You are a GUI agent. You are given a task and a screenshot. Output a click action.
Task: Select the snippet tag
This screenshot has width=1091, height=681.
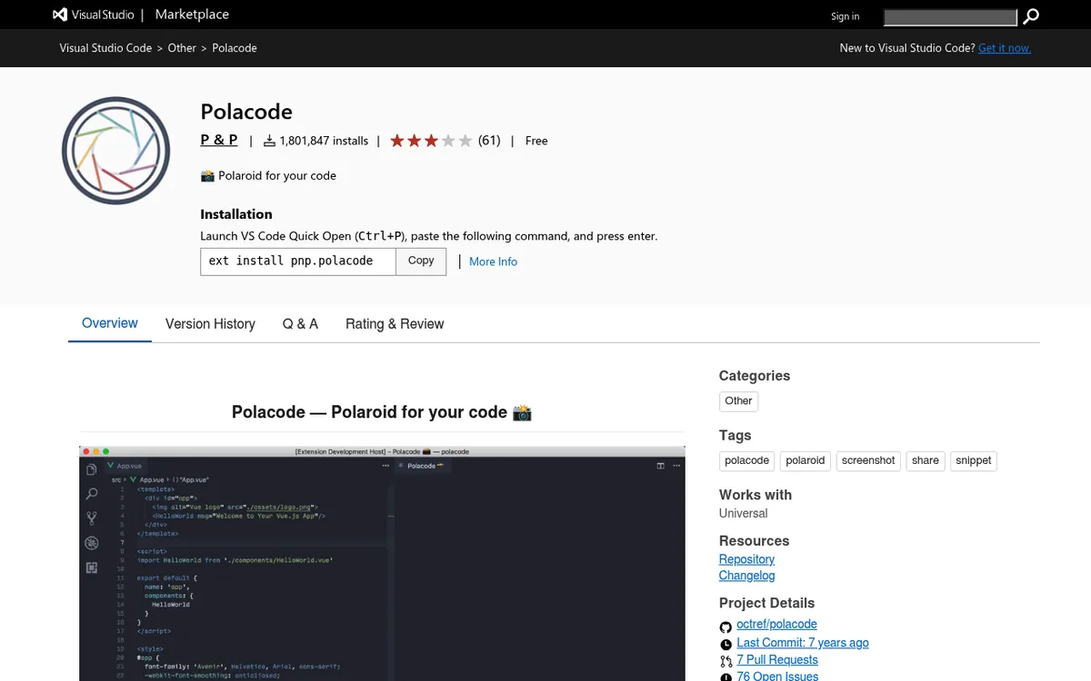[x=974, y=461]
